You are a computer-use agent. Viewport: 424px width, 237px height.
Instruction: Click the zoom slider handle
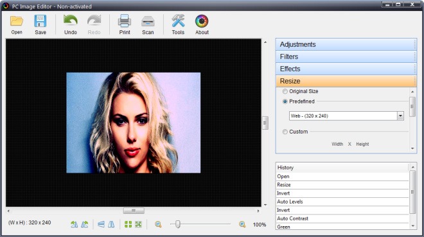(178, 224)
